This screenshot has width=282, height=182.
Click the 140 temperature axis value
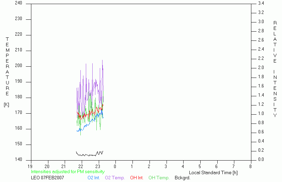coord(18,159)
